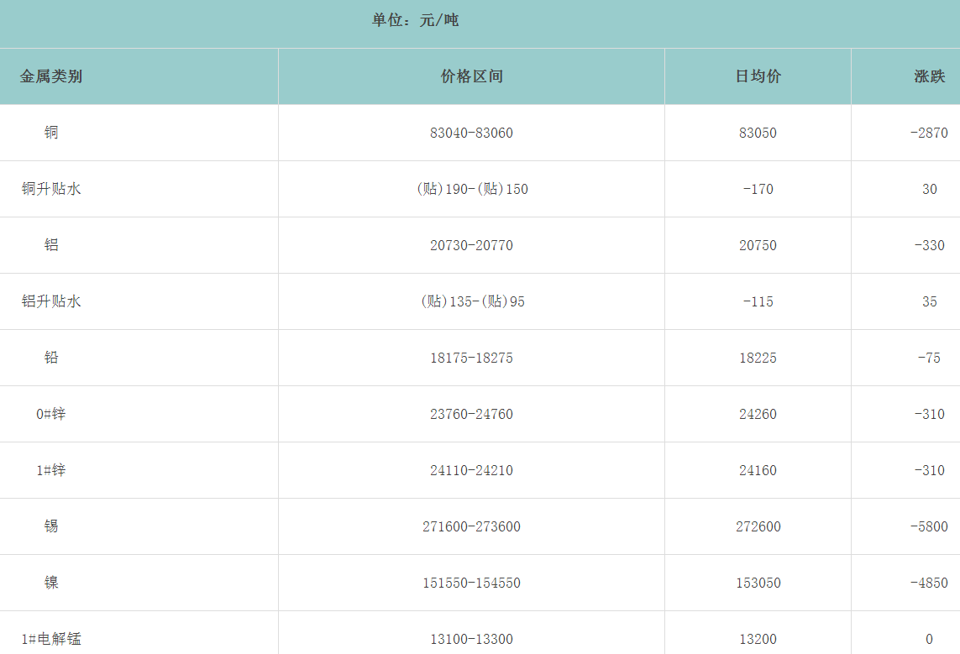Click aluminum daily average 20750
This screenshot has width=960, height=654.
point(758,245)
